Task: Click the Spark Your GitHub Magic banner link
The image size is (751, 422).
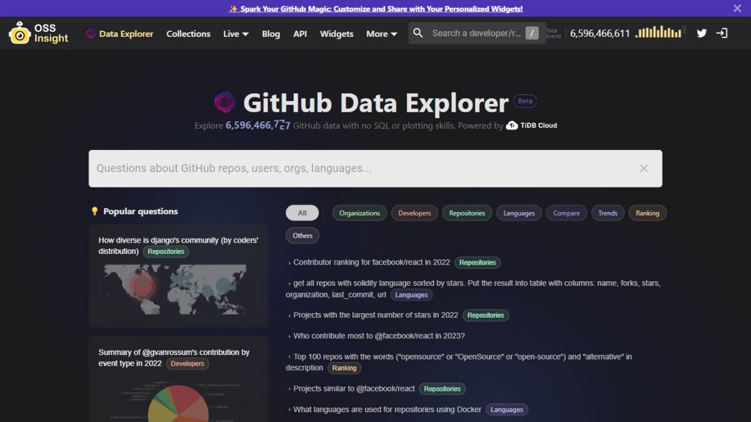Action: [375, 9]
